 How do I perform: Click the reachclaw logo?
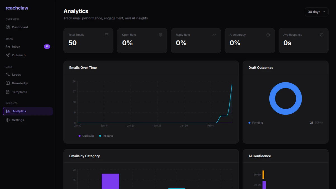(17, 8)
